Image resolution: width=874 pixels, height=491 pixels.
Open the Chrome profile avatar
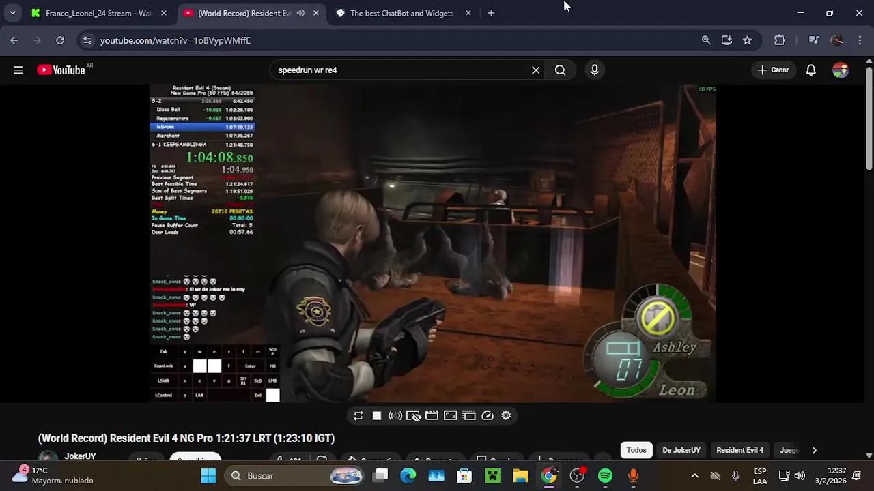point(836,40)
